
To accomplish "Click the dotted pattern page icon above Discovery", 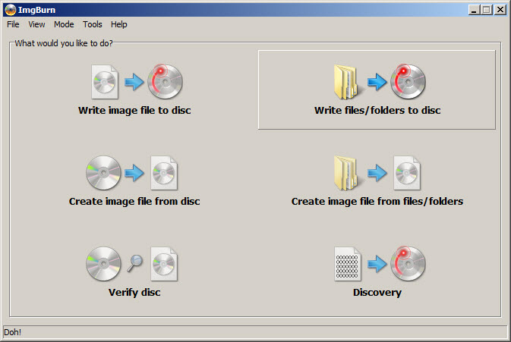I will pyautogui.click(x=348, y=264).
